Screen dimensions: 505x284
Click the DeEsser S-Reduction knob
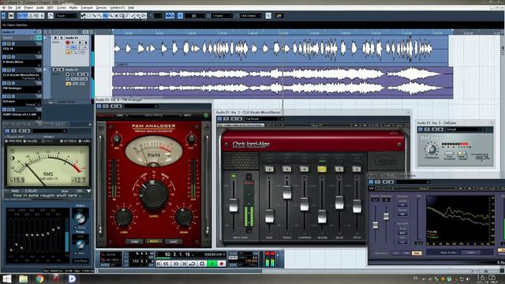pyautogui.click(x=431, y=149)
